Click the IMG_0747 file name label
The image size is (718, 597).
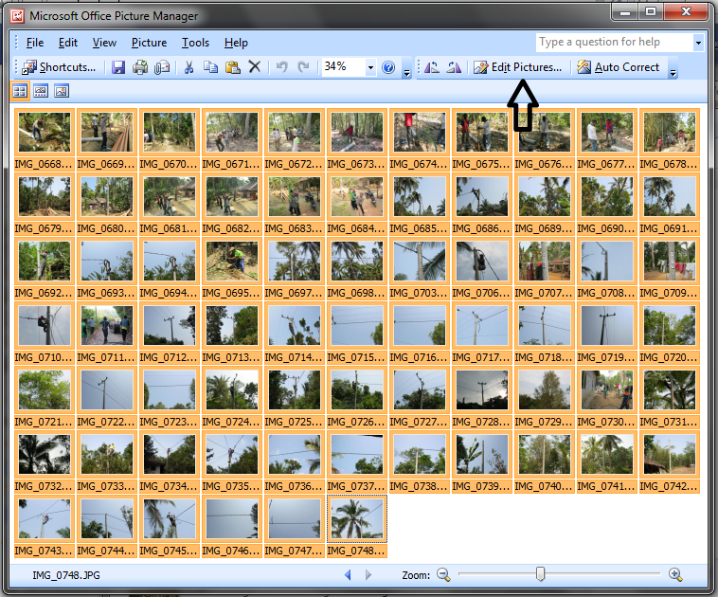point(295,551)
